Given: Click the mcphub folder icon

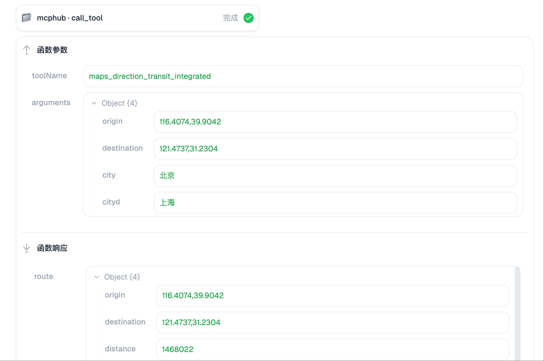Looking at the screenshot, I should [27, 18].
